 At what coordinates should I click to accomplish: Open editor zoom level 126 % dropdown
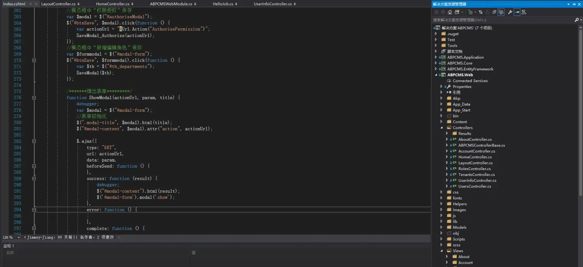(19, 237)
